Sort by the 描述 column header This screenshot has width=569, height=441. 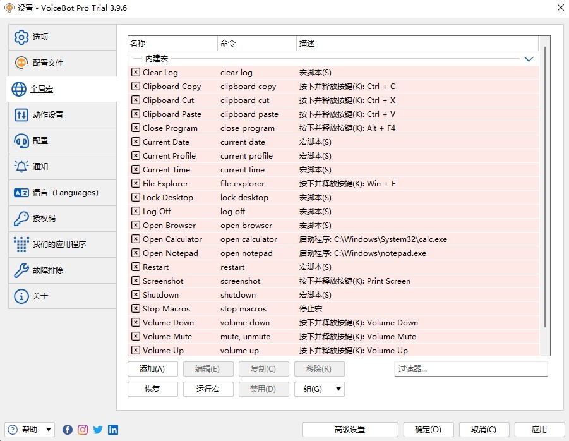(417, 44)
